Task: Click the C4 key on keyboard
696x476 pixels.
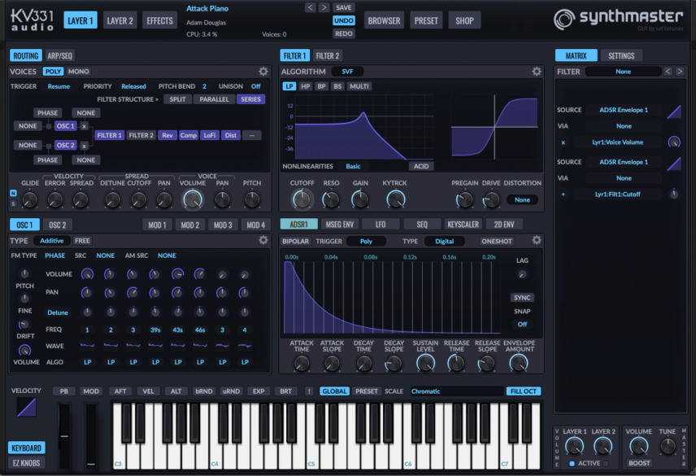Action: click(215, 455)
